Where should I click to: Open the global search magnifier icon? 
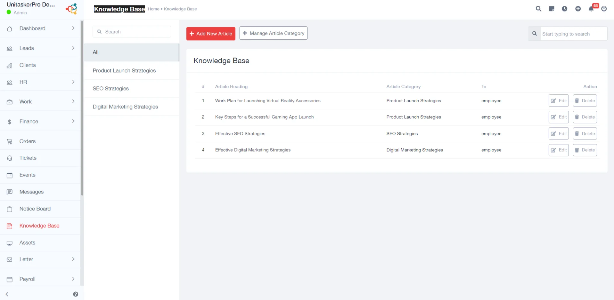tap(538, 9)
